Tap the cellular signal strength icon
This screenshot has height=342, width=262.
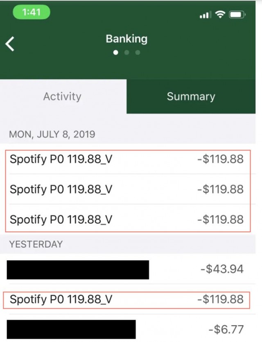pos(204,15)
